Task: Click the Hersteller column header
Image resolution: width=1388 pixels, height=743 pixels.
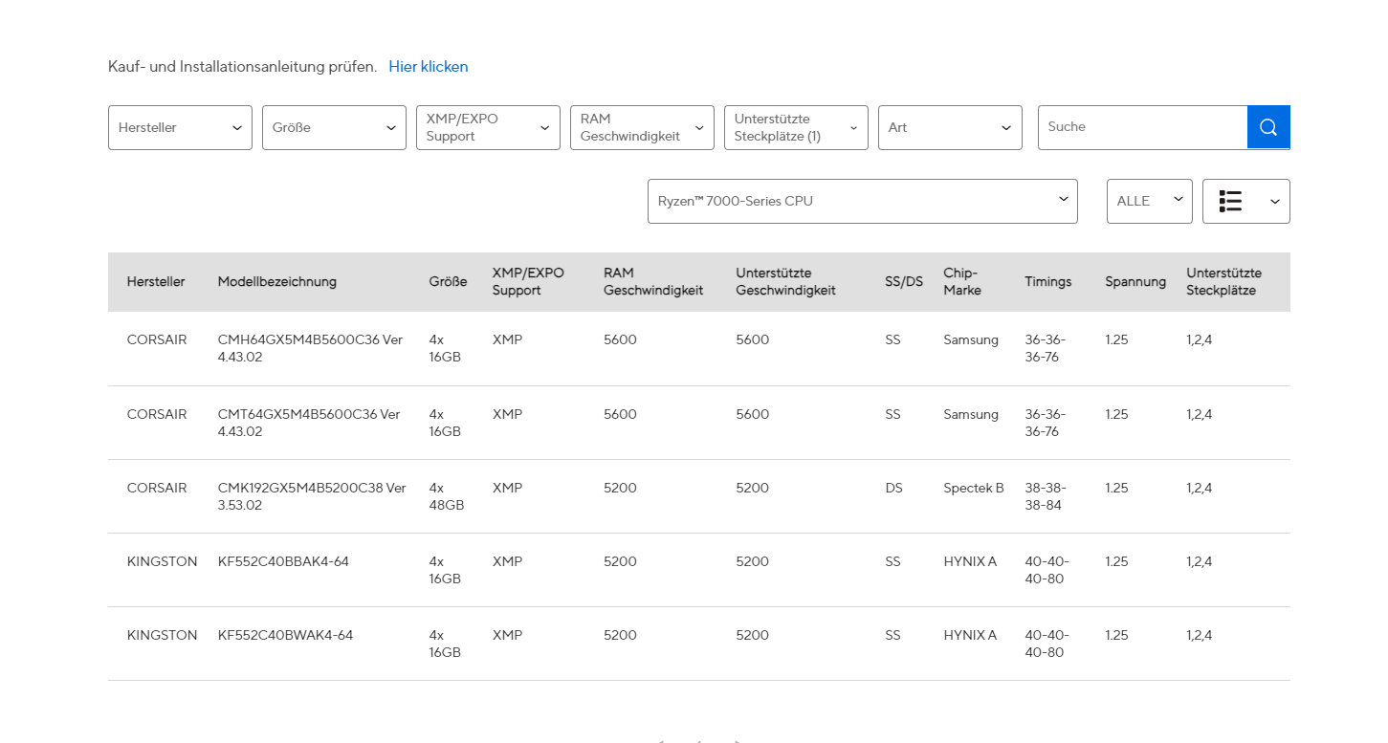Action: pyautogui.click(x=156, y=282)
